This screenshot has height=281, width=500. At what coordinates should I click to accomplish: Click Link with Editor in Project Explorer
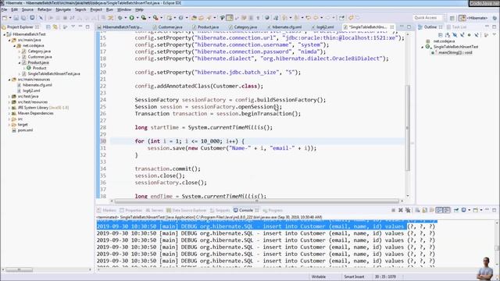(55, 27)
